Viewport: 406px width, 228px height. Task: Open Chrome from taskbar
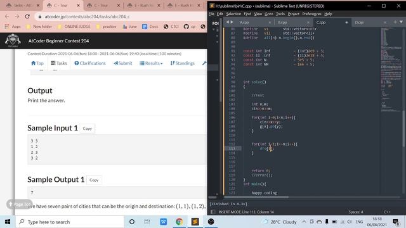[179, 222]
